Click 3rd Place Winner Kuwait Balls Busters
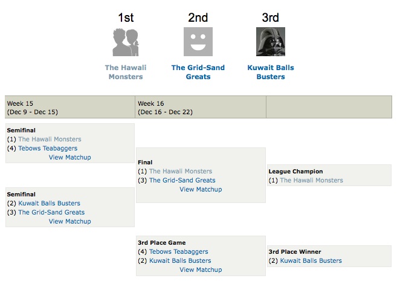The image size is (400, 287). 311,260
